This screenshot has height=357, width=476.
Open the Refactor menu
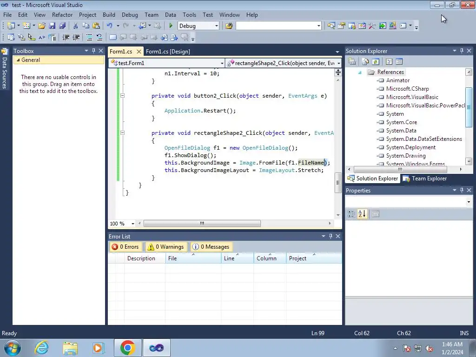pos(62,14)
